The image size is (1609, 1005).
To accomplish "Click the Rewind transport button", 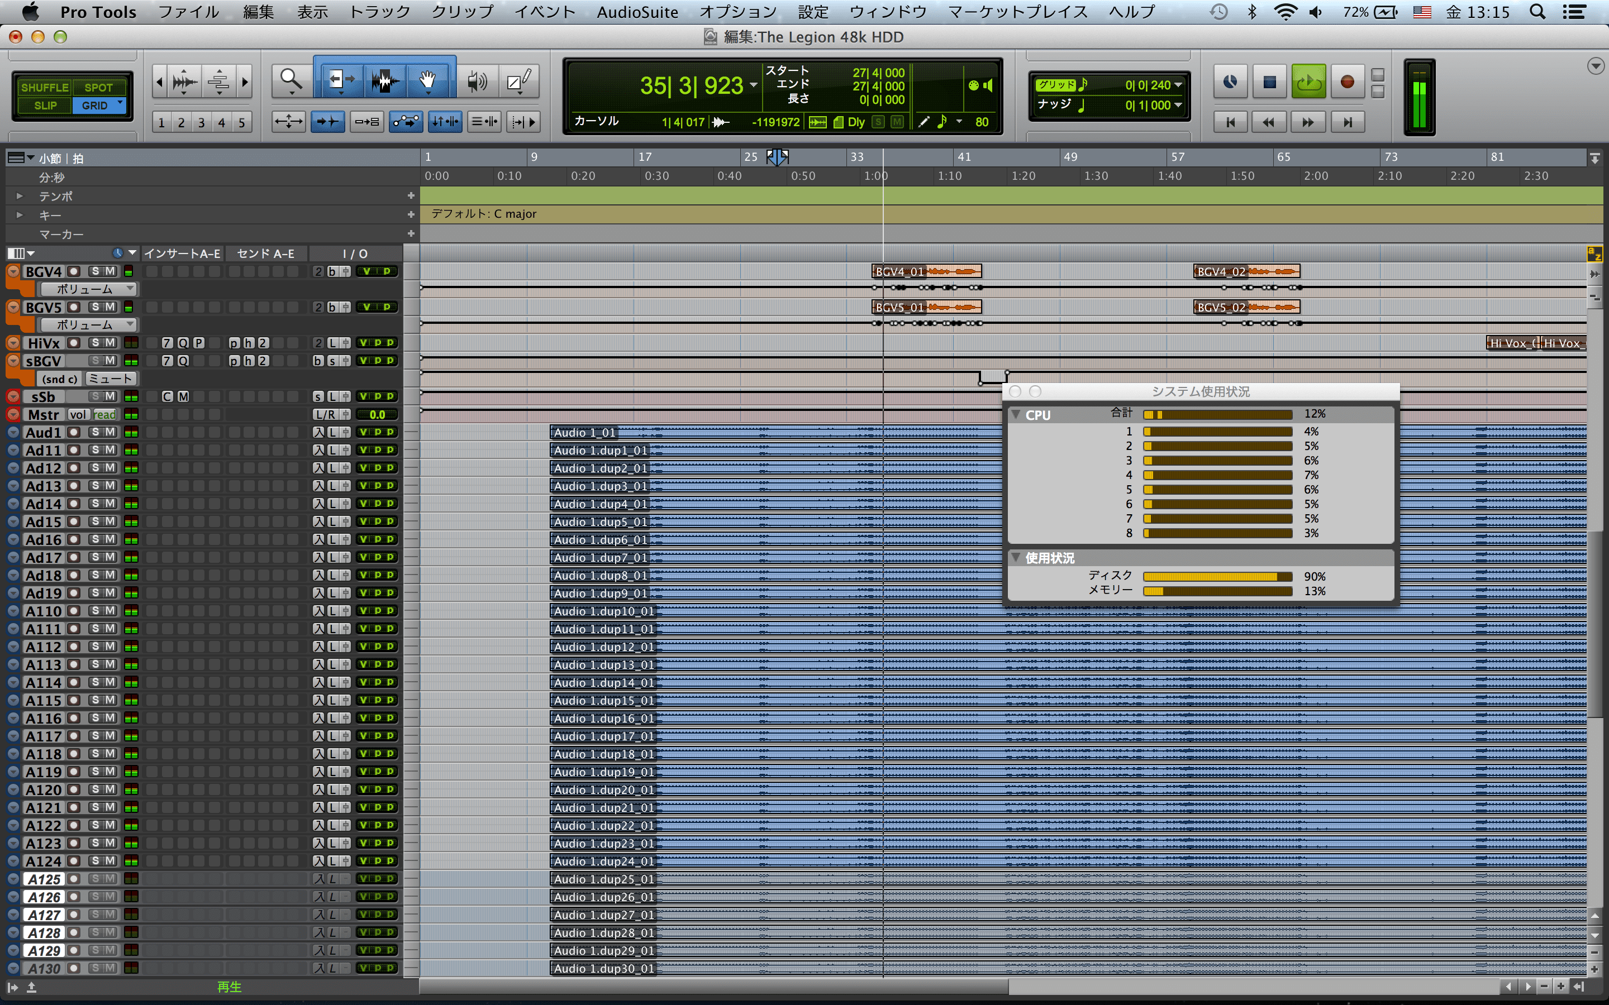I will tap(1269, 122).
